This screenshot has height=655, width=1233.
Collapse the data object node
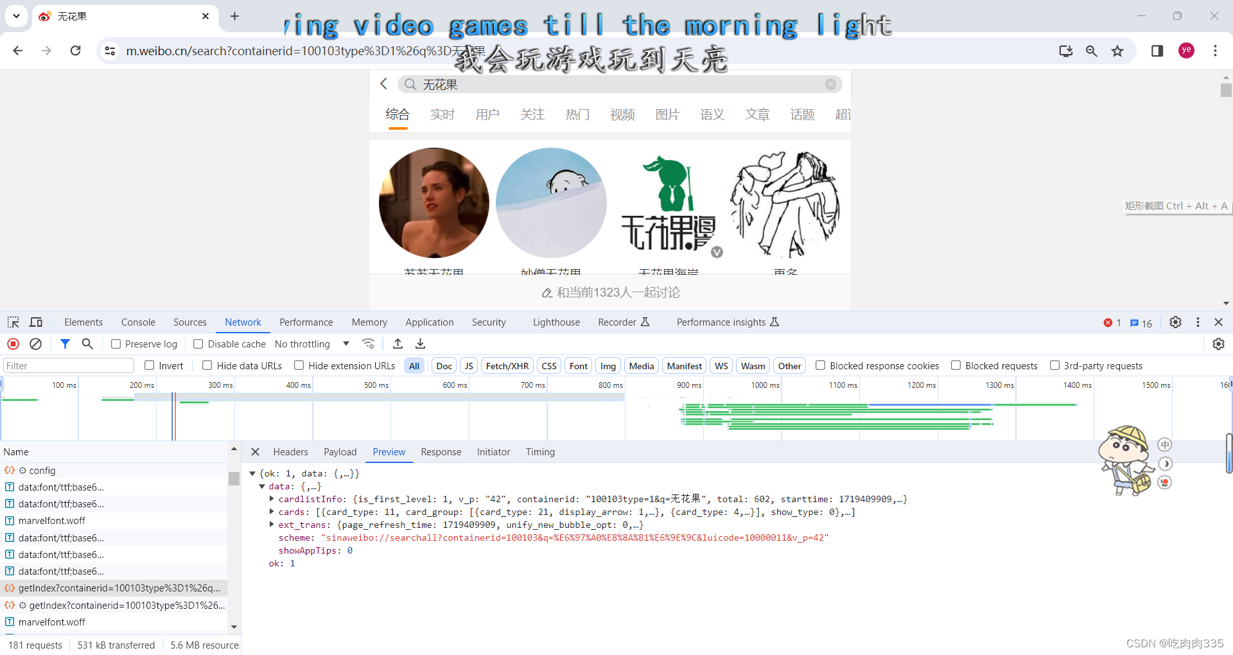[x=262, y=487]
